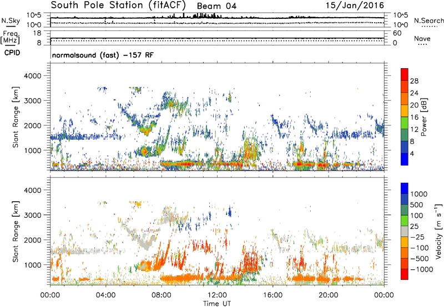Click the '-1000' value on velocity scale
Screen dimensions: 444x307
click(422, 269)
